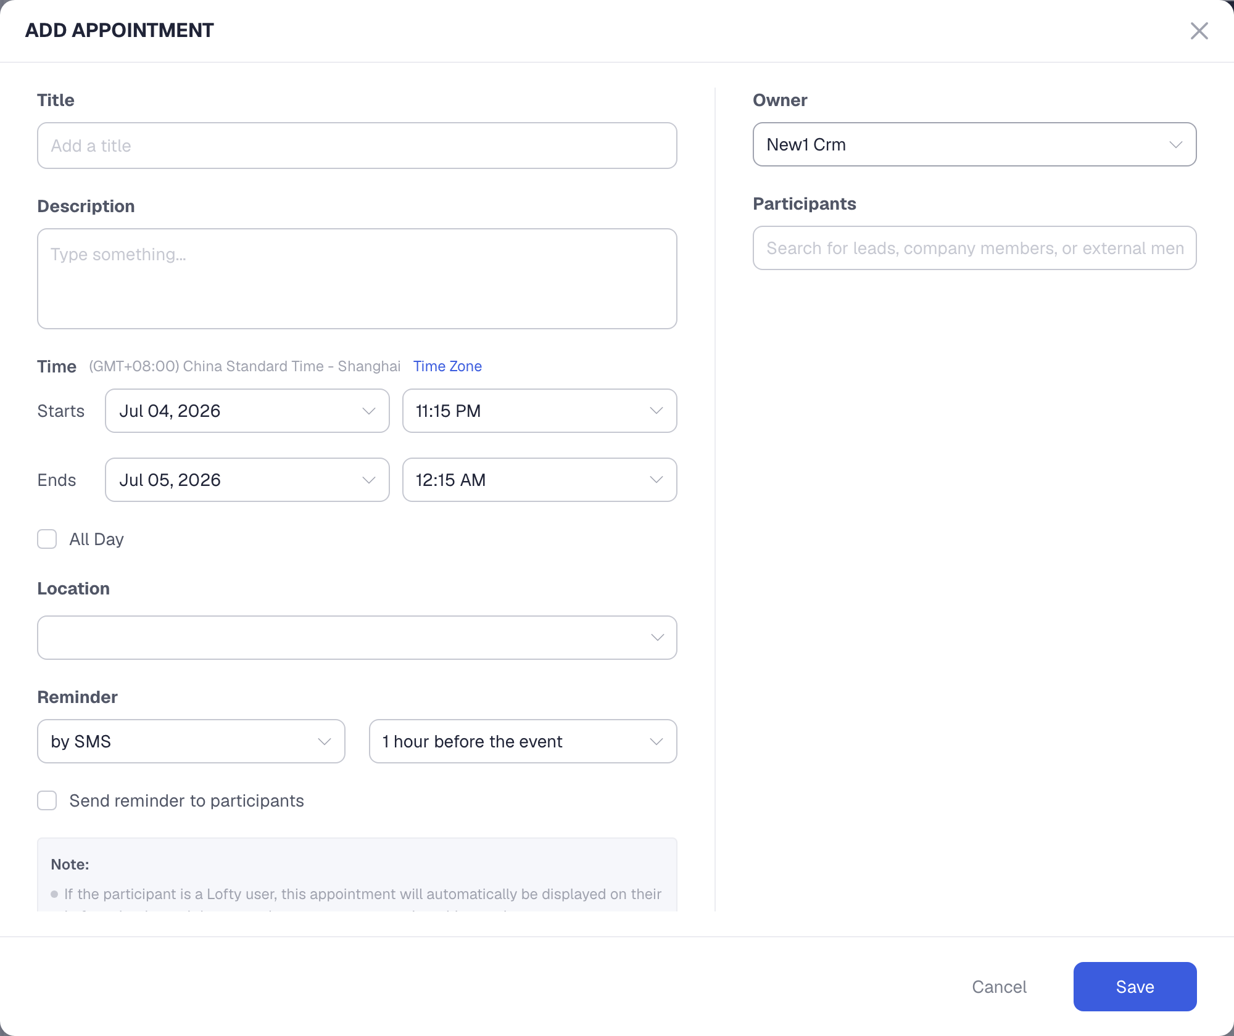This screenshot has height=1036, width=1234.
Task: Click the Save button
Action: point(1135,987)
